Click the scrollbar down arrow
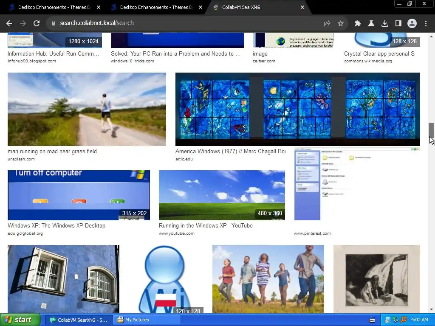This screenshot has width=435, height=326. click(431, 309)
